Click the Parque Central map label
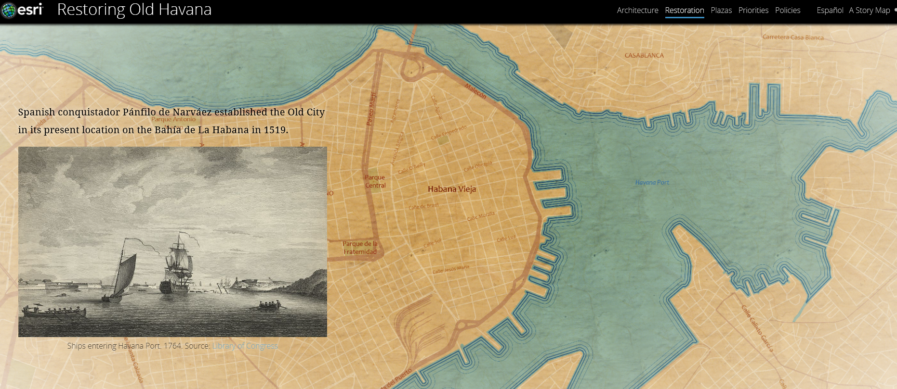Image resolution: width=897 pixels, height=389 pixels. [375, 181]
